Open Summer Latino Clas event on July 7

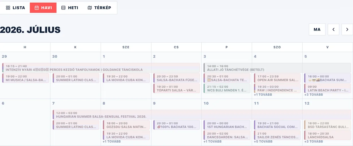pyautogui.click(x=76, y=125)
